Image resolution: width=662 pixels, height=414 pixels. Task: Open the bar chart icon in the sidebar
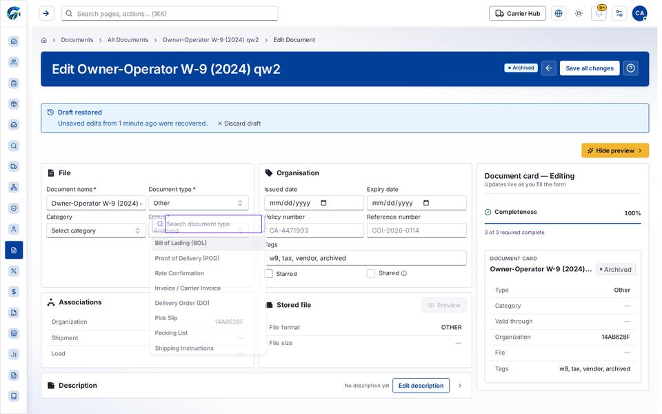[x=14, y=355]
